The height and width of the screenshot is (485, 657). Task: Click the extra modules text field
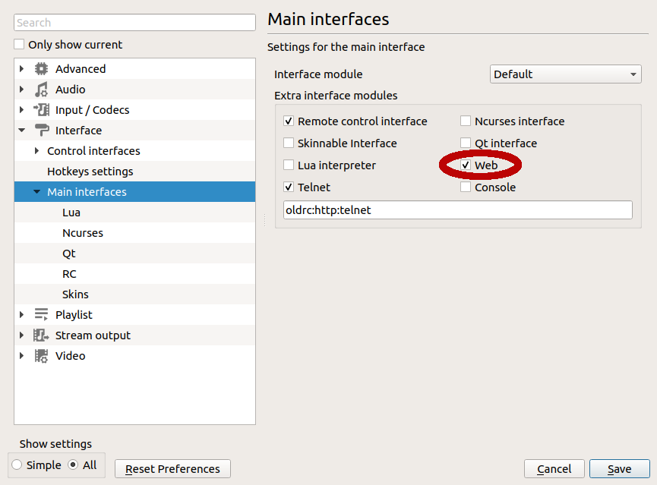pos(456,210)
